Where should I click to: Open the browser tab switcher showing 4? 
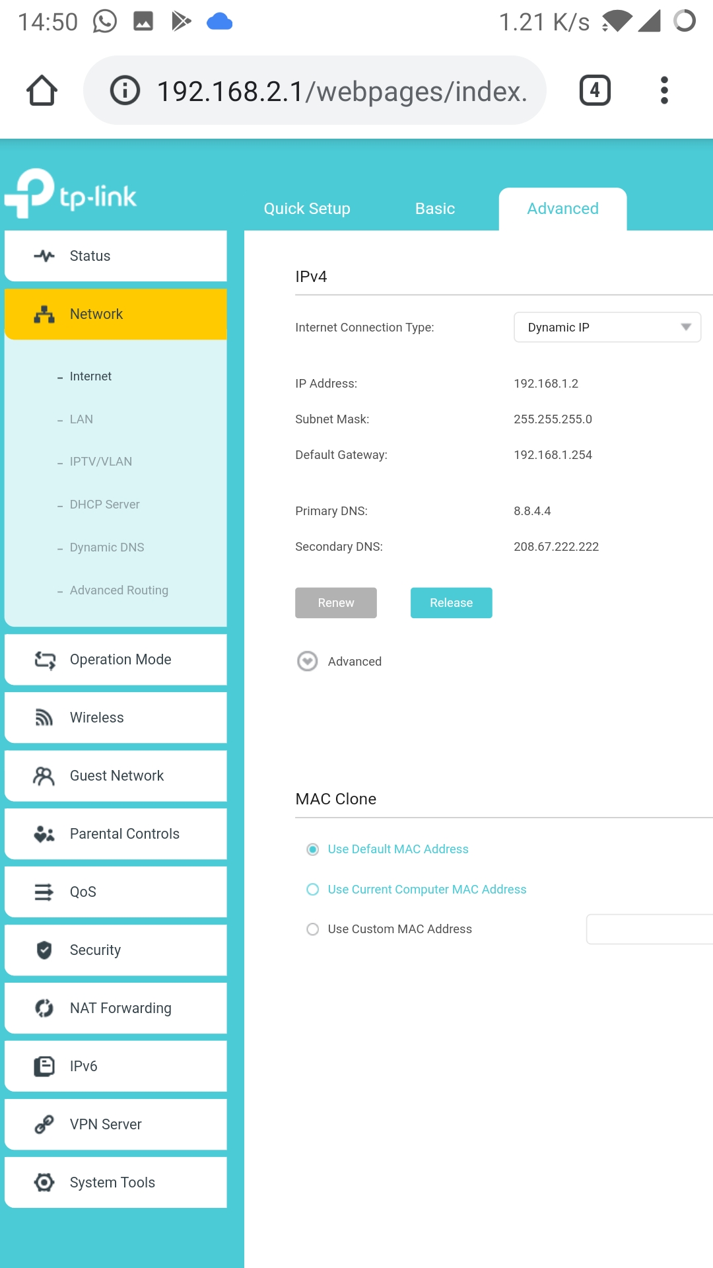pos(595,90)
